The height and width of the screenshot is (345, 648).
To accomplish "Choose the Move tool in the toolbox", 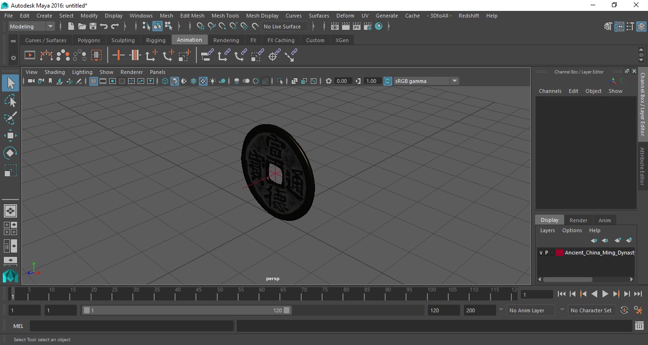I will click(x=10, y=136).
